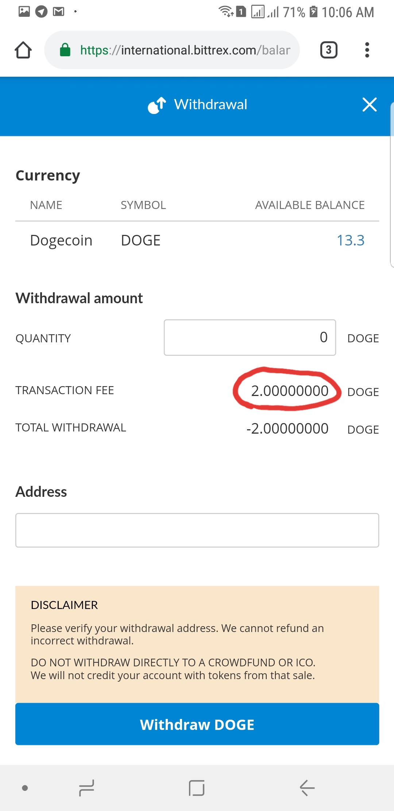Select the circled transaction fee value

click(x=290, y=391)
